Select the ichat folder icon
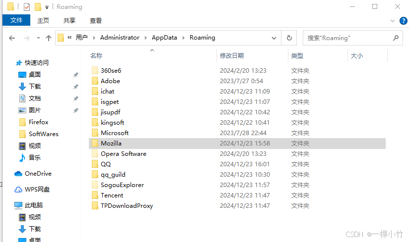This screenshot has height=242, width=409. pos(95,91)
